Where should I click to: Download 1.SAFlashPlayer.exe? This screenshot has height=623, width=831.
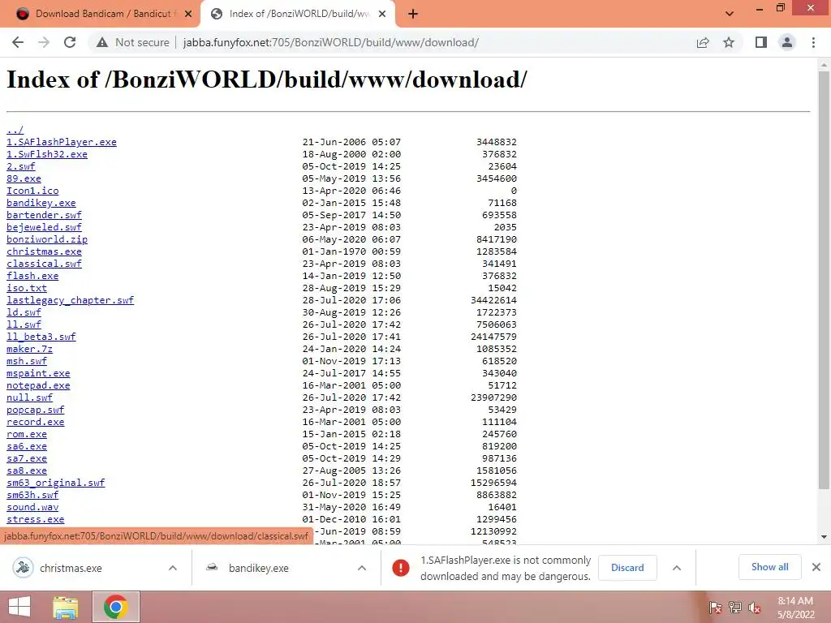pyautogui.click(x=62, y=142)
